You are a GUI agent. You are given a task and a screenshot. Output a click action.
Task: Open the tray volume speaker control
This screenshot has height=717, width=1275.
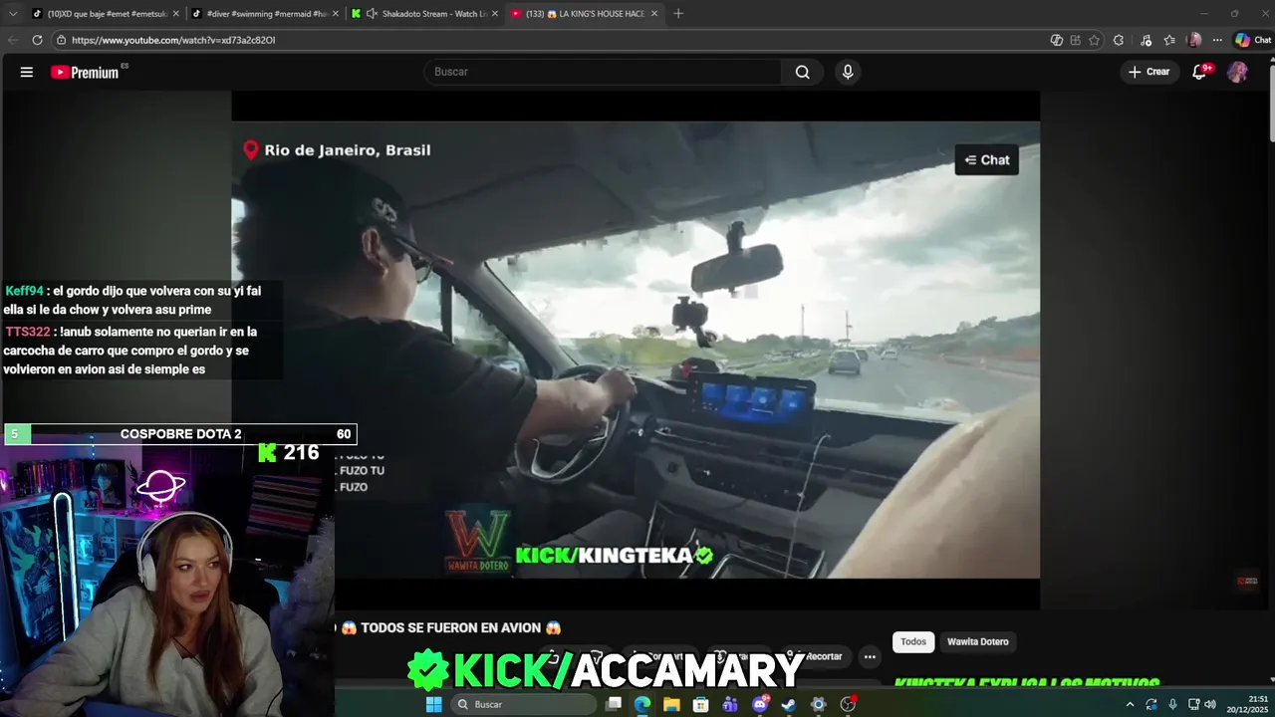coord(1210,704)
